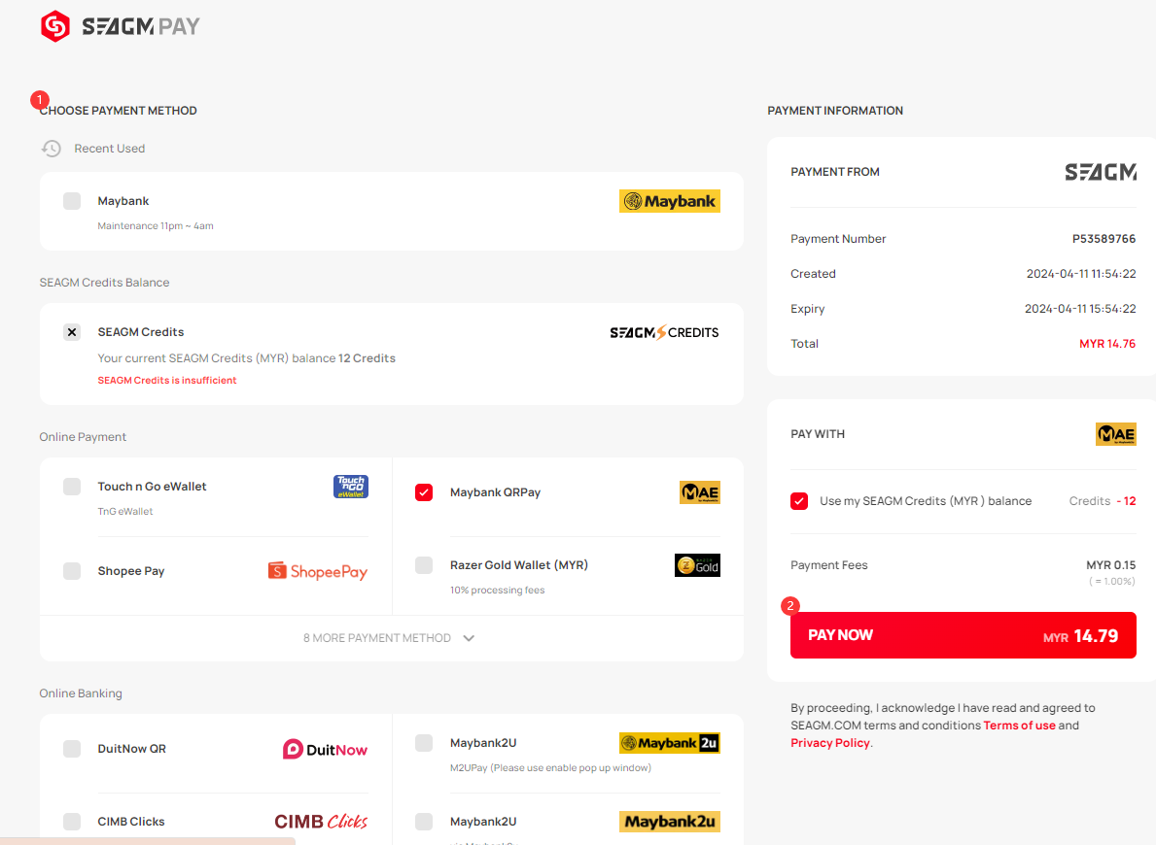Select the CIMB Clicks checkbox
Screen dimensions: 1156x845
[x=72, y=822]
